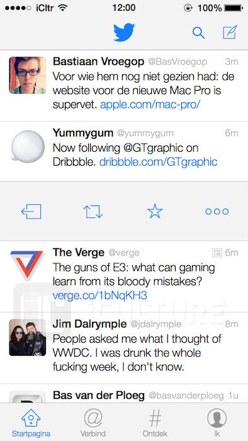
Task: Retweet the Yummygum tweet
Action: tap(93, 212)
